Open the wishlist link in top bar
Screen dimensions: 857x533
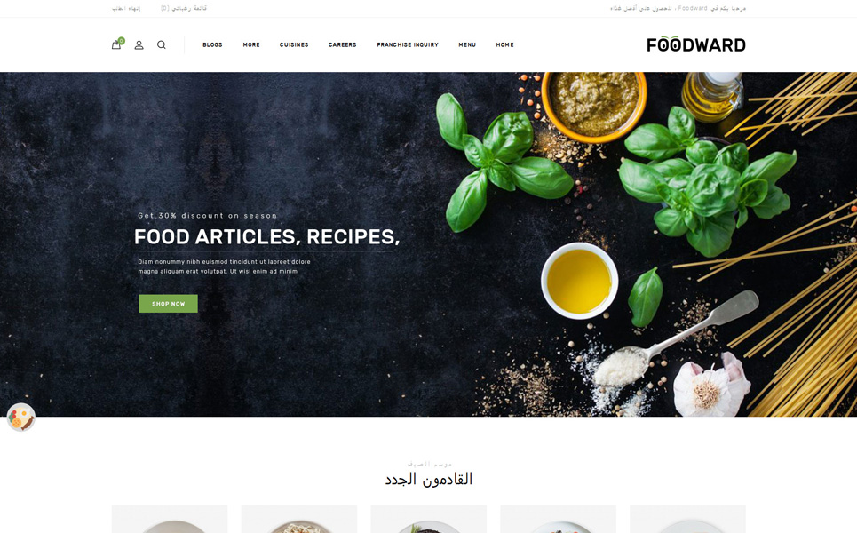click(184, 8)
